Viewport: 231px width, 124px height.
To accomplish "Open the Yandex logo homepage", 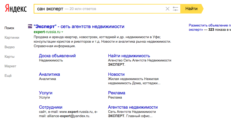I will (x=16, y=8).
